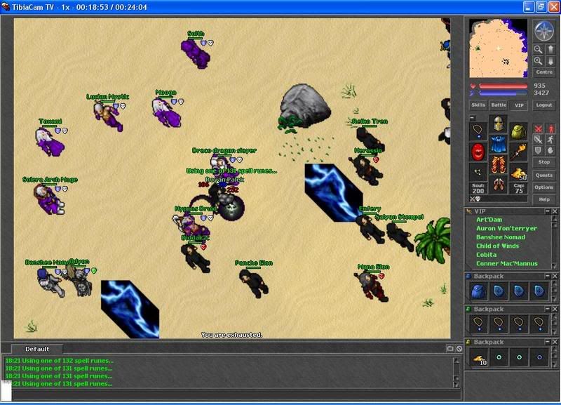
Task: Toggle secure mode hand icon
Action: pyautogui.click(x=550, y=150)
